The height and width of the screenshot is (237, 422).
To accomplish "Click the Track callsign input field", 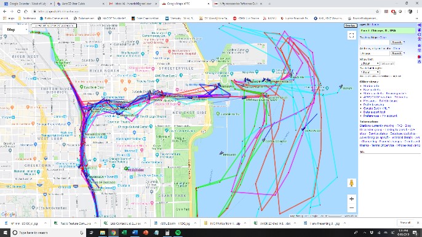I will click(x=375, y=42).
